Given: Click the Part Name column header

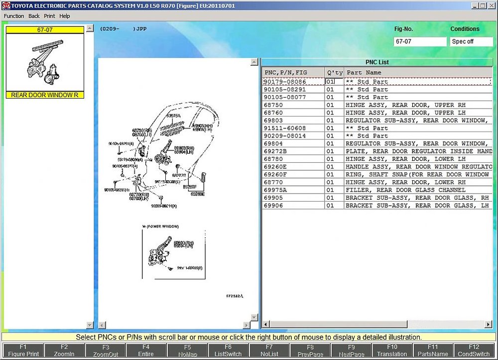Looking at the screenshot, I should (x=418, y=72).
